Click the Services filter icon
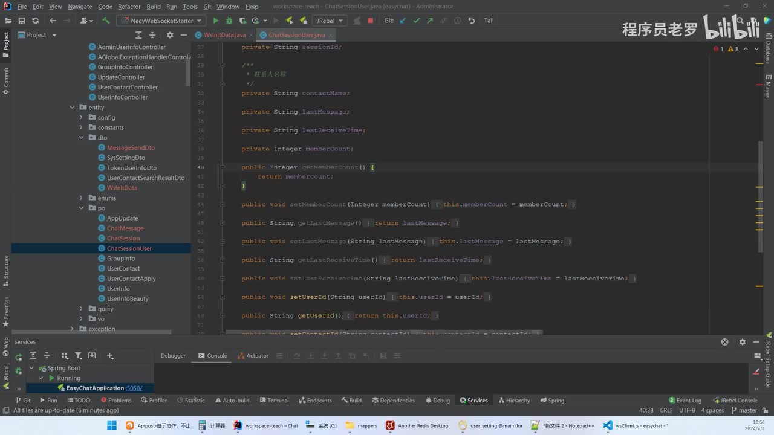This screenshot has width=774, height=435. [x=78, y=356]
